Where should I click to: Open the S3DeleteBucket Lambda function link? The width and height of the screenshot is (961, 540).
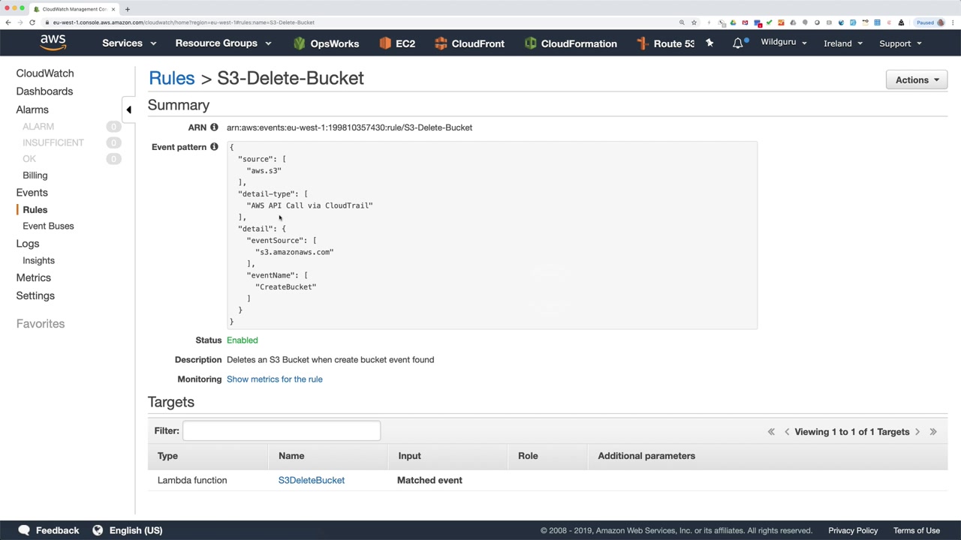(312, 480)
